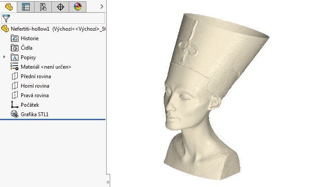The width and height of the screenshot is (324, 187).
Task: Switch to the PropertyManager tab
Action: click(26, 7)
